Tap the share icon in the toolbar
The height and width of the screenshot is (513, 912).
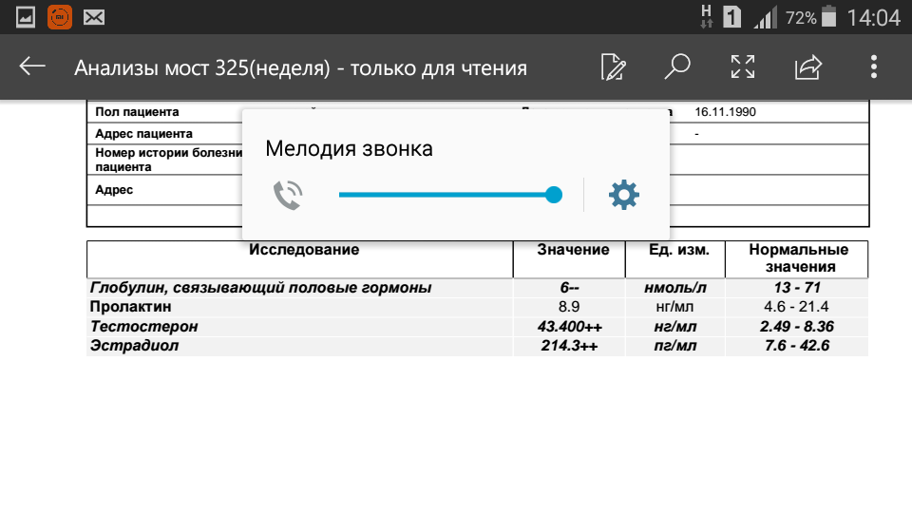(x=807, y=66)
